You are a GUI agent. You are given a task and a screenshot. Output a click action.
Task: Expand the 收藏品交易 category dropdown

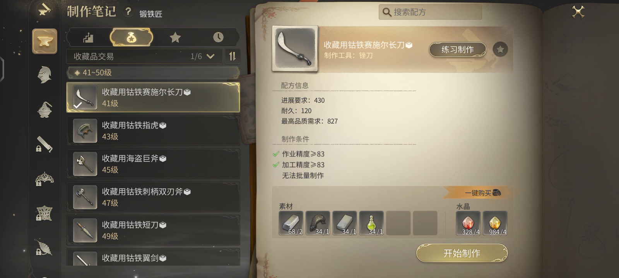coord(144,56)
